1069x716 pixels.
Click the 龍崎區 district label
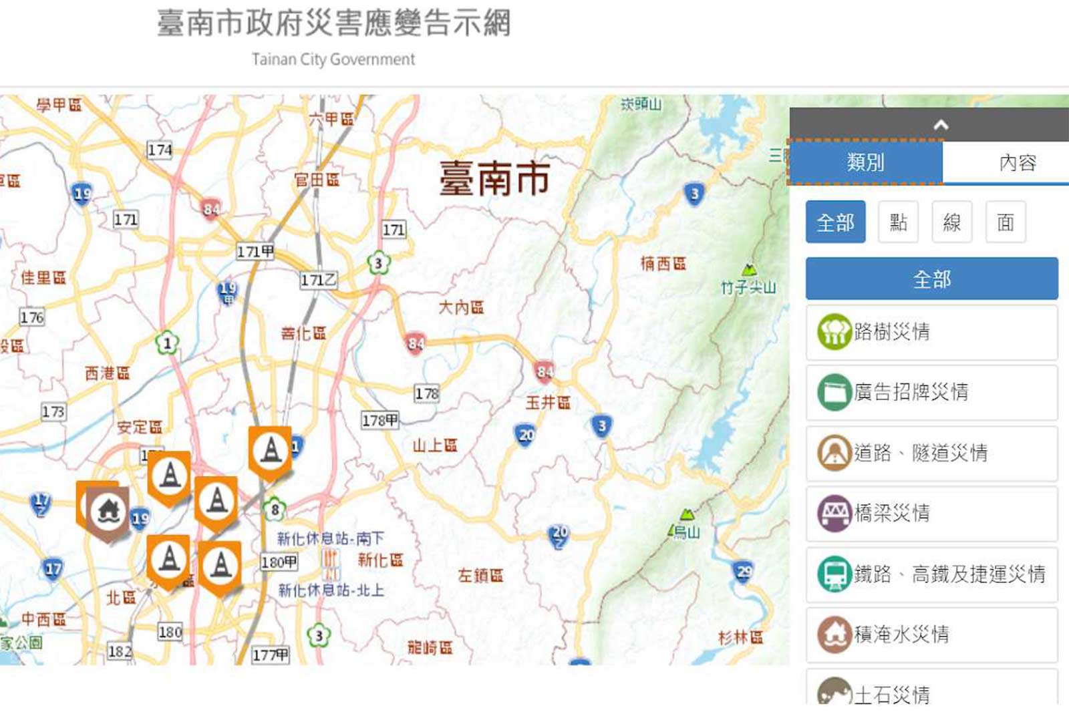[x=430, y=648]
